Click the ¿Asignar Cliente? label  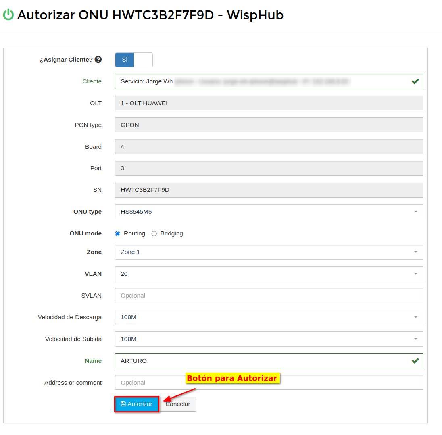(66, 60)
